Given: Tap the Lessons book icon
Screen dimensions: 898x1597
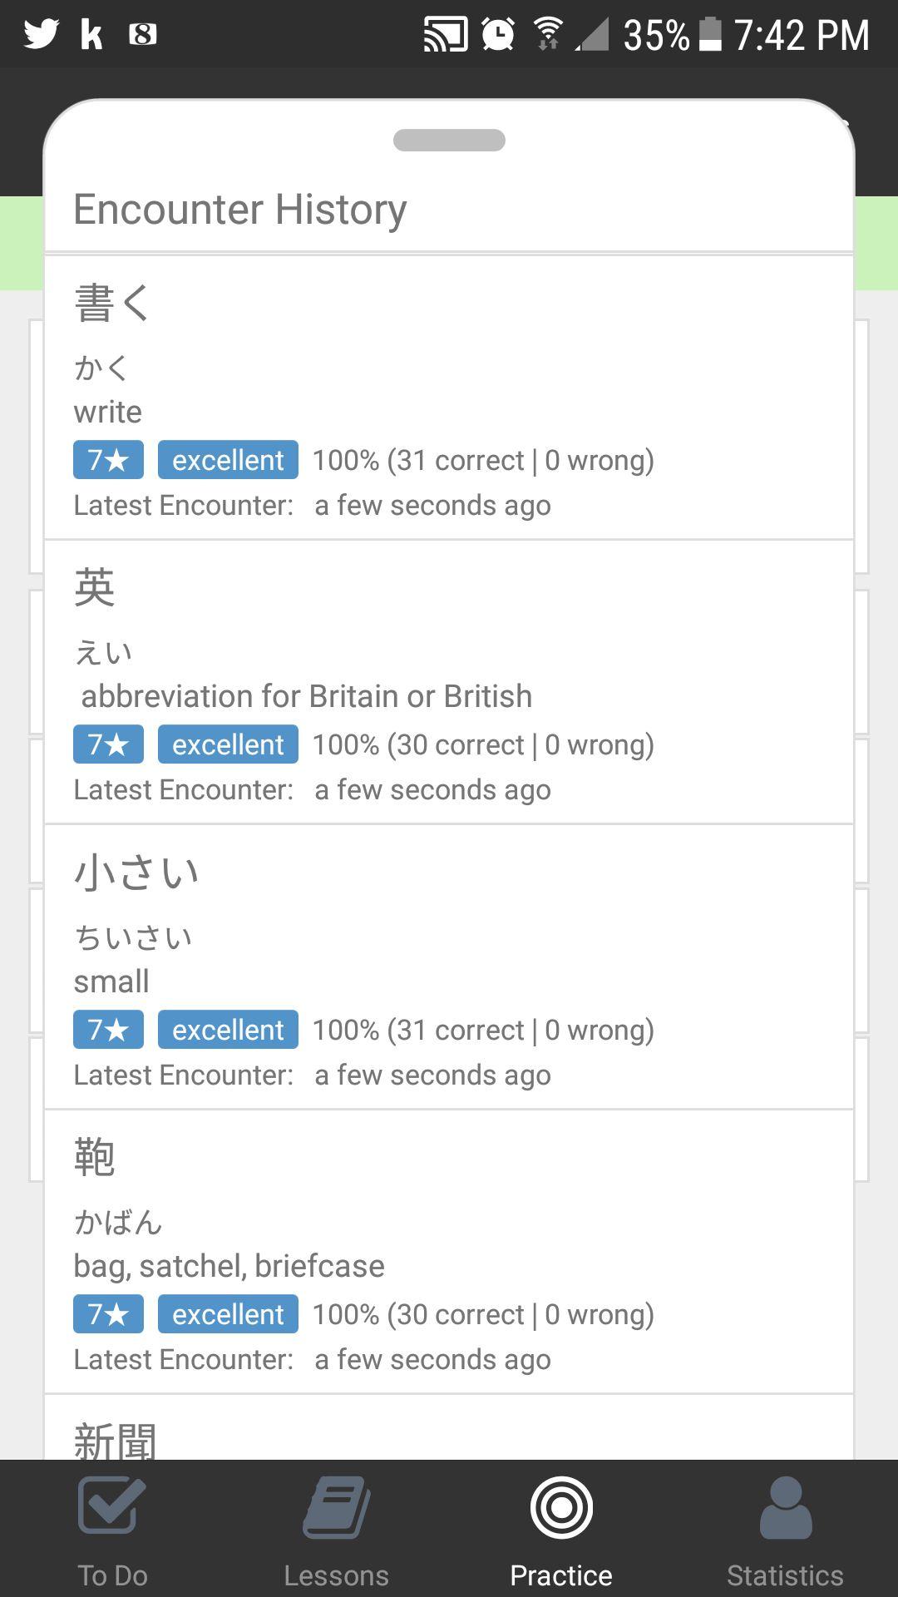Looking at the screenshot, I should click(x=336, y=1506).
